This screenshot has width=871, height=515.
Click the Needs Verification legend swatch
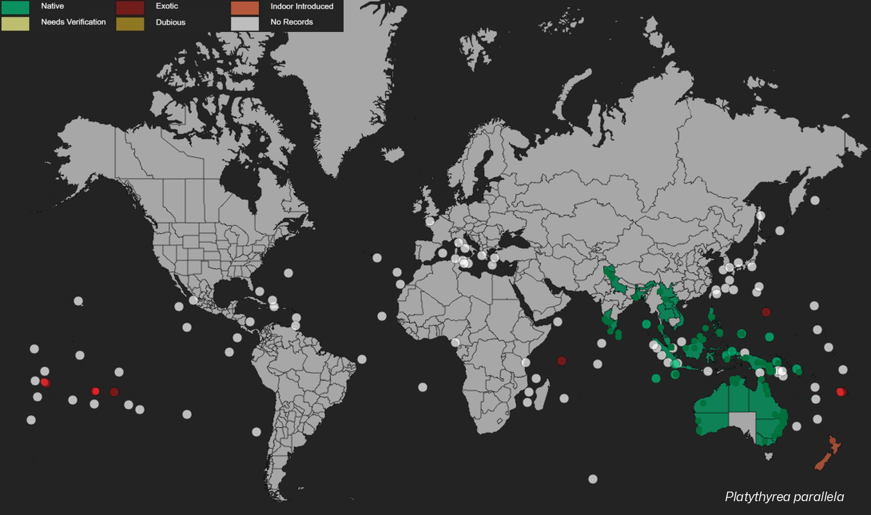(15, 23)
